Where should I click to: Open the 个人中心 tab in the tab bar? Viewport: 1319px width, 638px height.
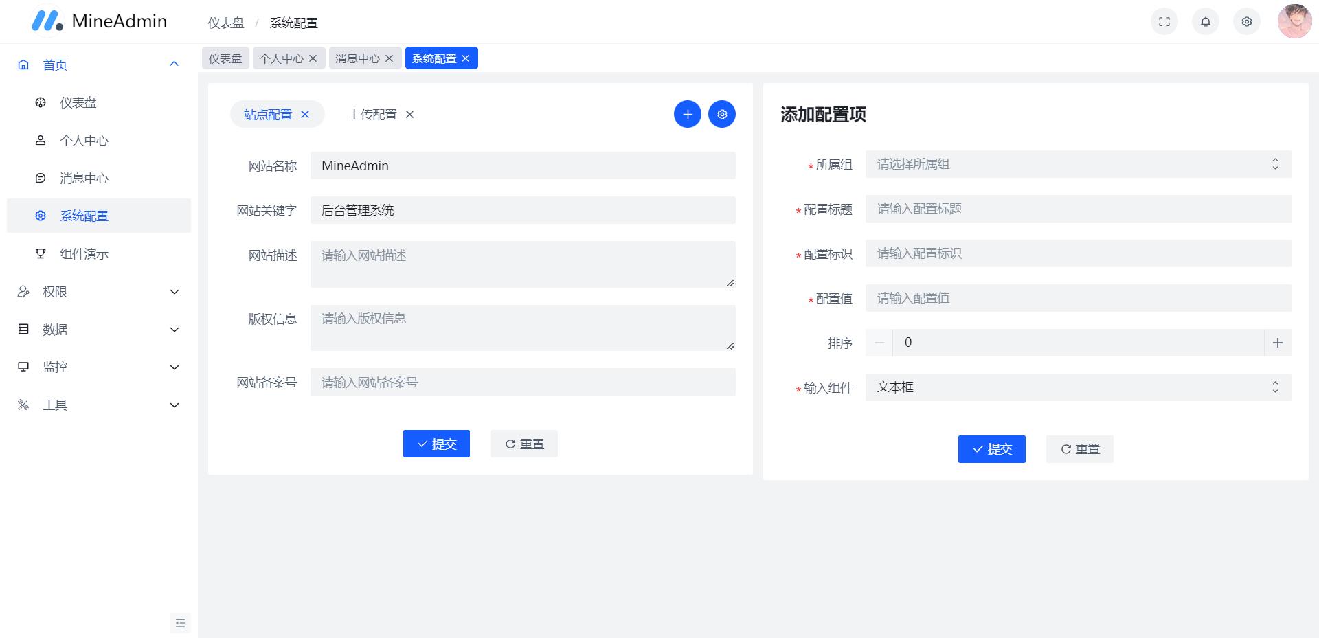[283, 58]
